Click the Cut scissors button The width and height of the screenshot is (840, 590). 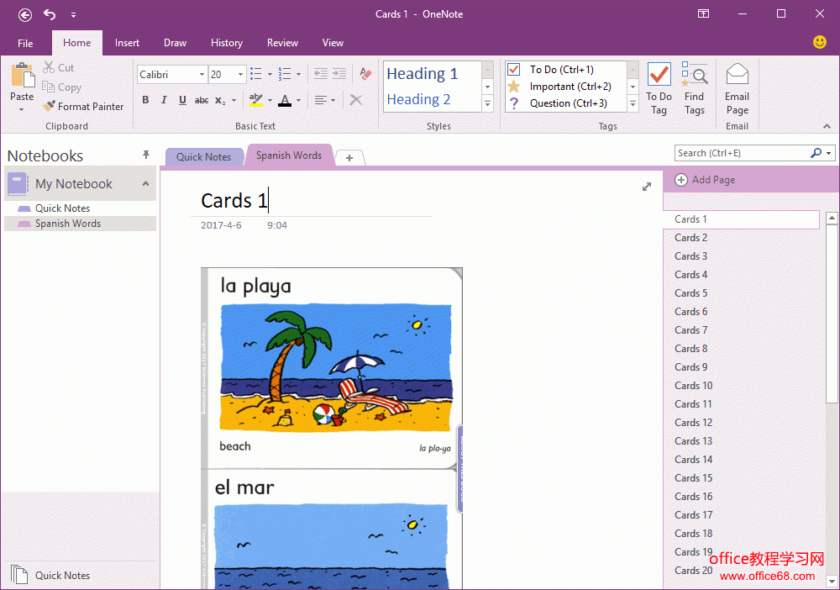click(x=59, y=67)
